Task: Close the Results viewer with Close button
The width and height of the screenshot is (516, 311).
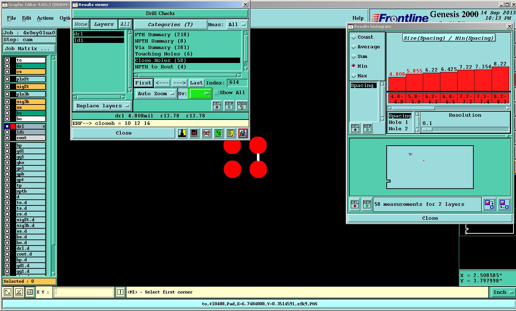Action: (x=124, y=133)
